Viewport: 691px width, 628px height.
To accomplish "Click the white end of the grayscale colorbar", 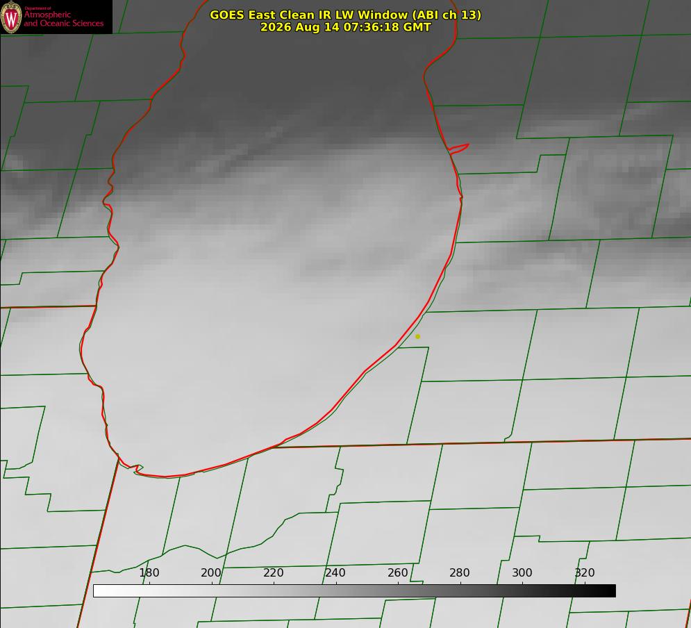I will click(102, 591).
